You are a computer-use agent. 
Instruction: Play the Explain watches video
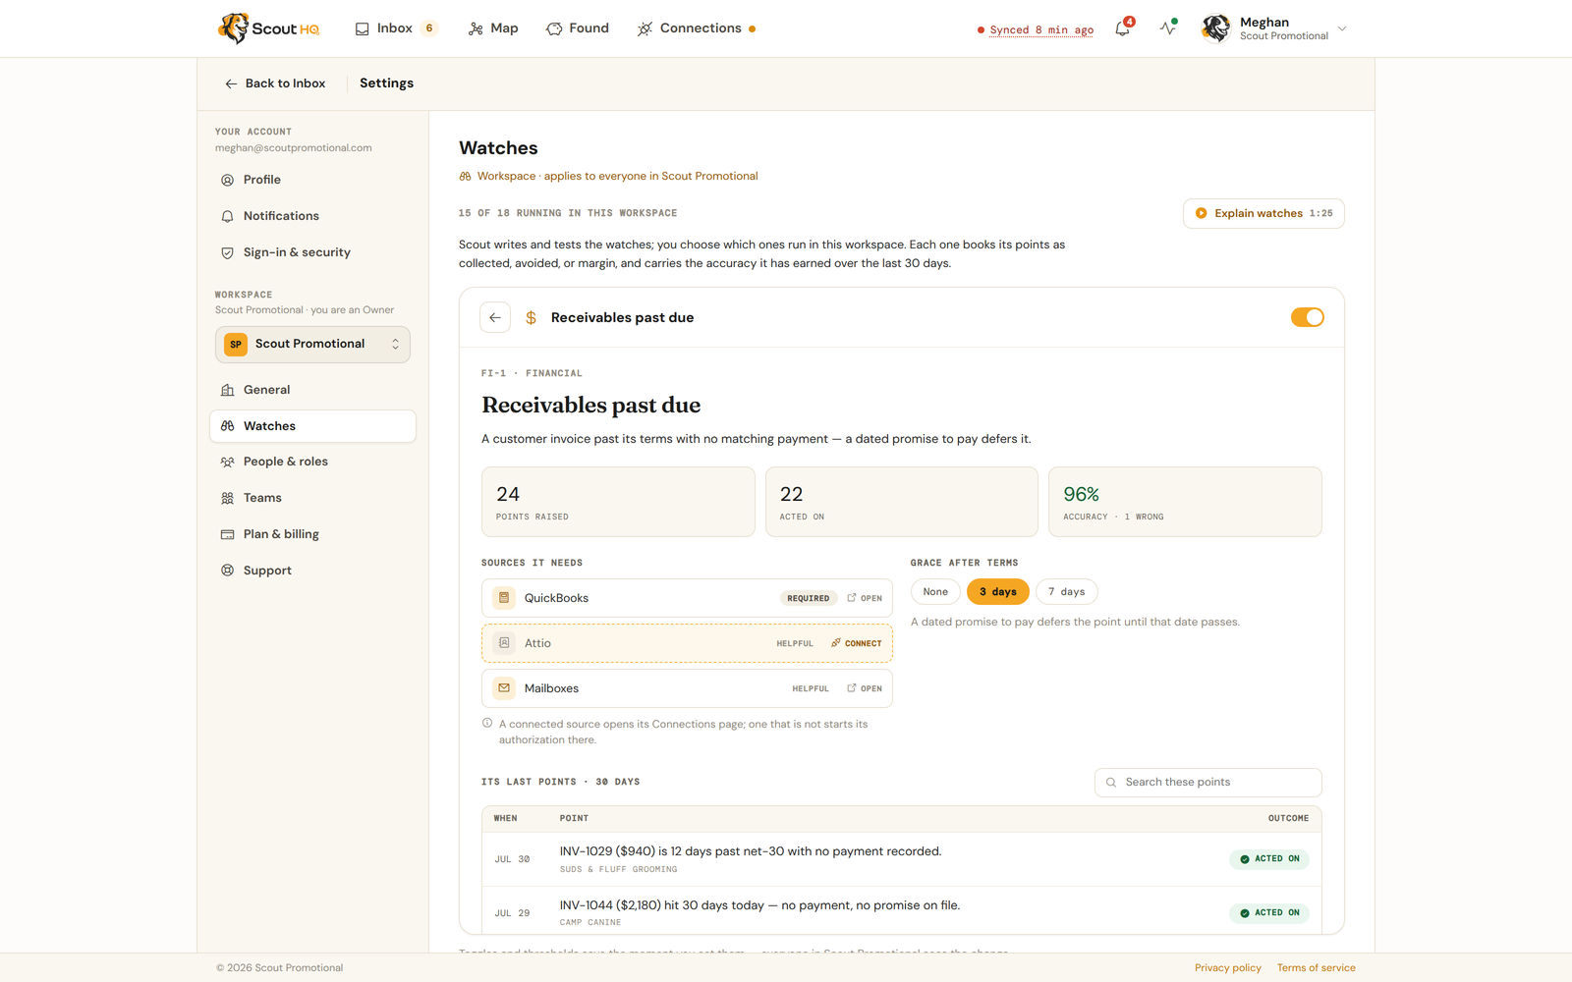click(1263, 213)
